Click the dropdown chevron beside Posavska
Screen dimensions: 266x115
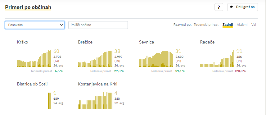[x=61, y=25]
